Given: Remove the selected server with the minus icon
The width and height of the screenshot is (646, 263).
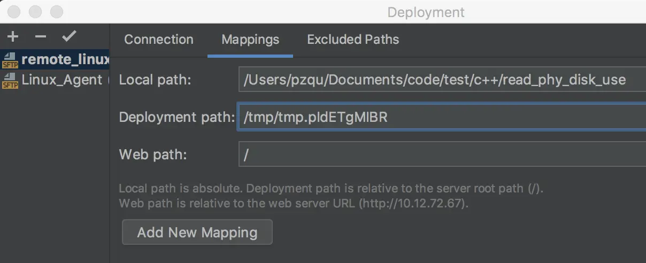Looking at the screenshot, I should click(x=41, y=37).
